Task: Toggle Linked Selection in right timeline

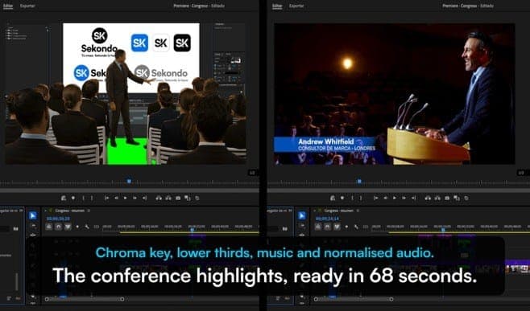Action: click(337, 227)
